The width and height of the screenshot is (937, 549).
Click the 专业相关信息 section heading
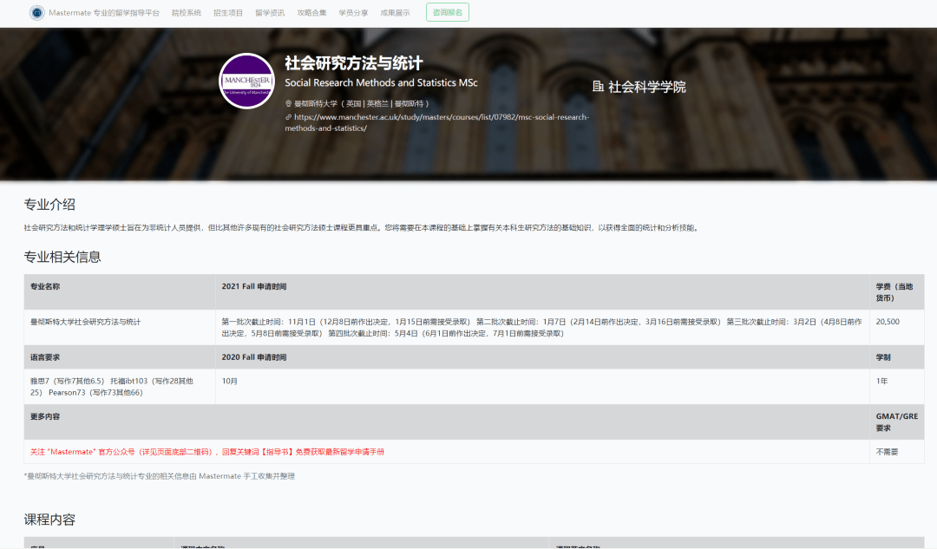point(62,257)
